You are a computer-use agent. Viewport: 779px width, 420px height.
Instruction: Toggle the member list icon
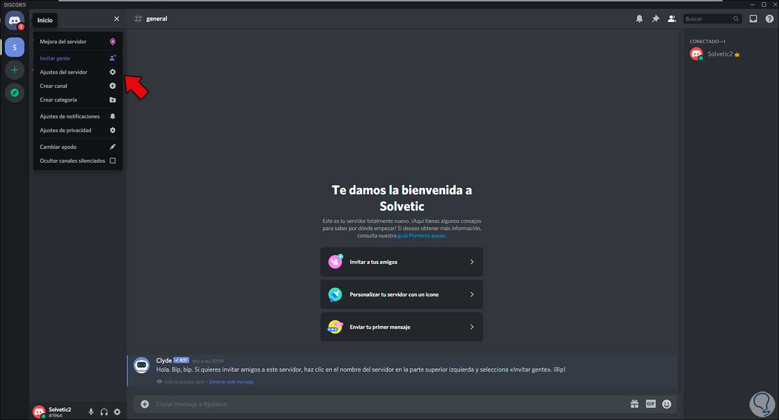pyautogui.click(x=671, y=19)
